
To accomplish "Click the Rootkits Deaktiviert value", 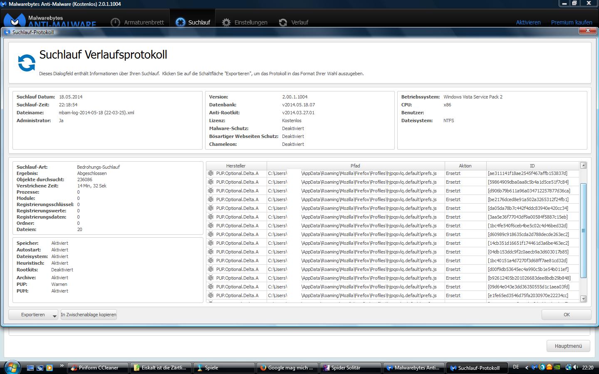I will coord(62,270).
